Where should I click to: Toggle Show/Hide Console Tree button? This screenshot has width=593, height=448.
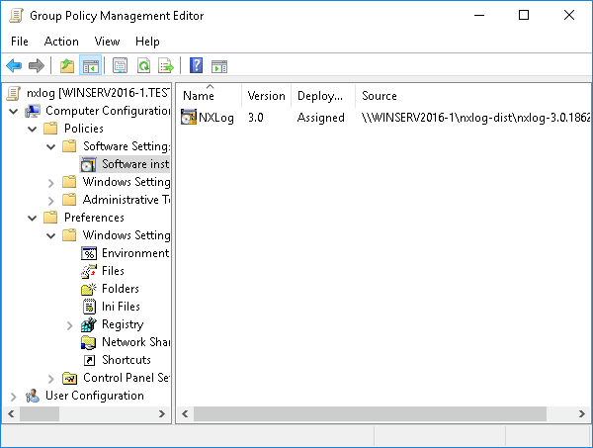[91, 66]
